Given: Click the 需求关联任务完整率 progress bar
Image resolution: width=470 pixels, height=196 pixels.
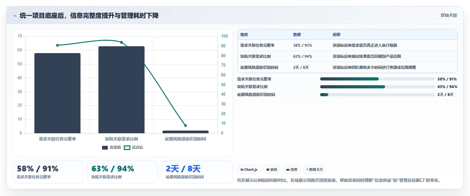Looking at the screenshot, I should click(x=378, y=79).
